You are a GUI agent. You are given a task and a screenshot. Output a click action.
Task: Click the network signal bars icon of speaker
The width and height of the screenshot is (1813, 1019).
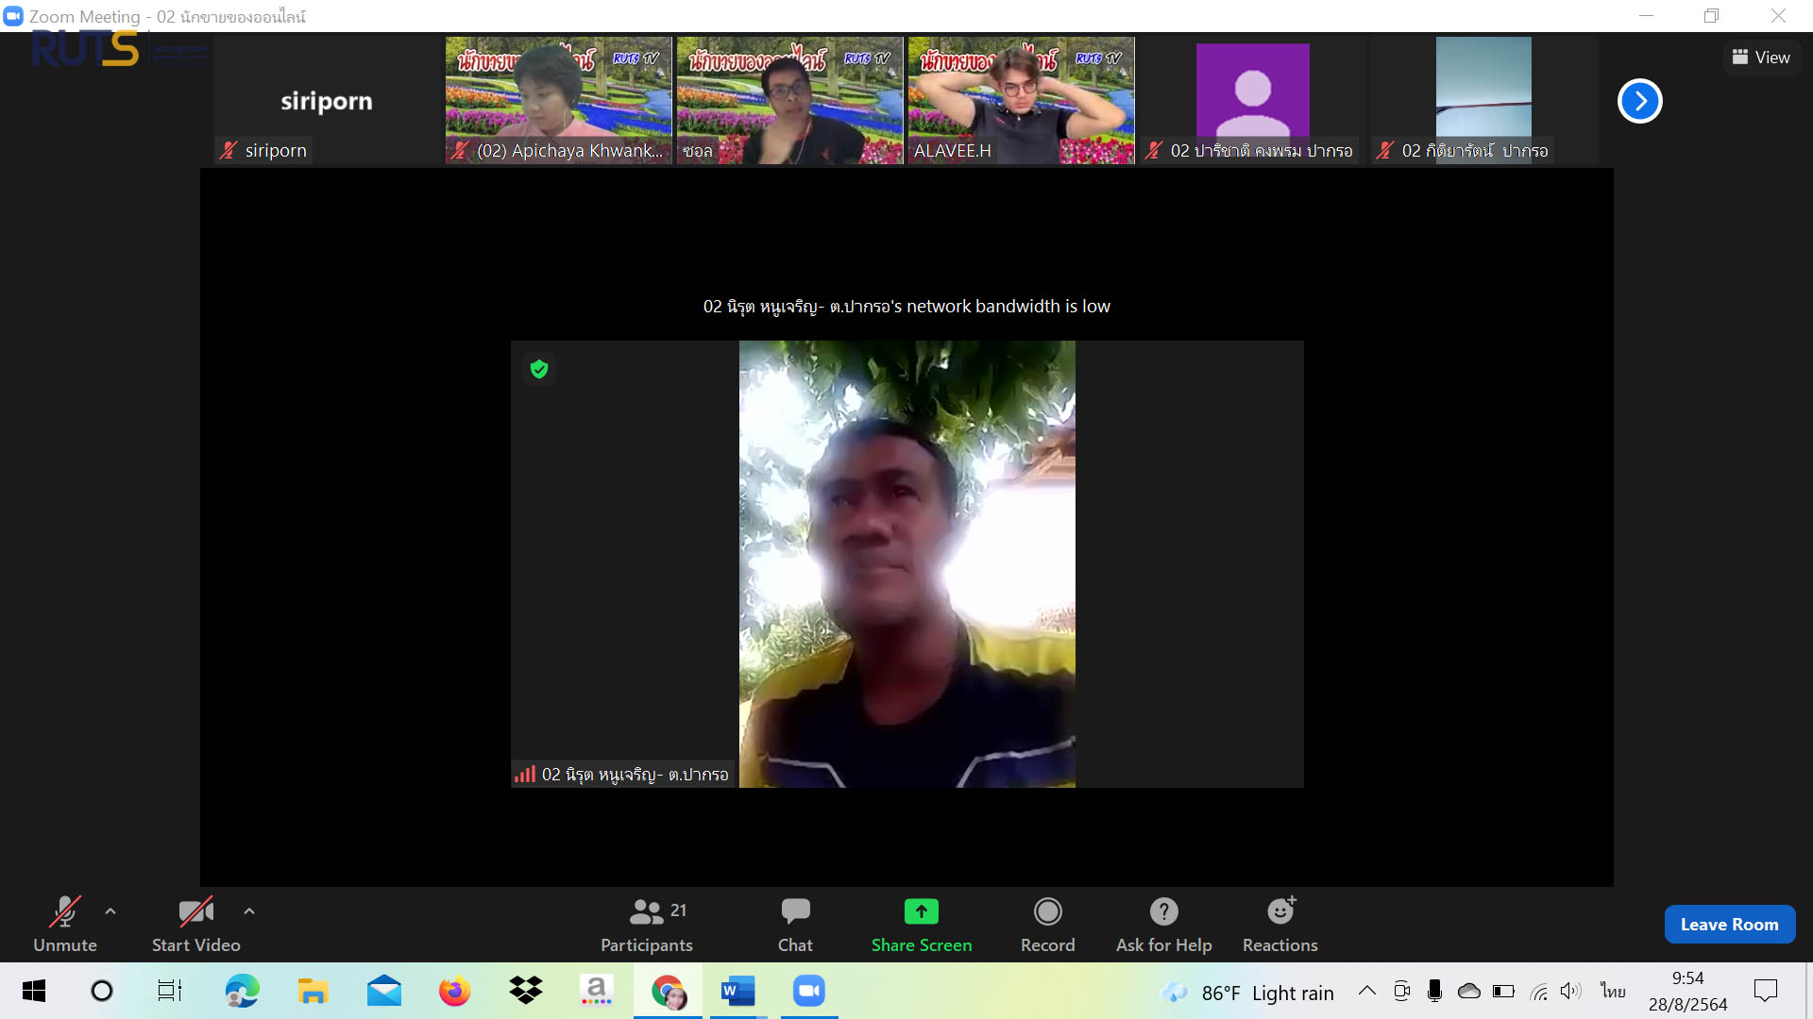525,775
